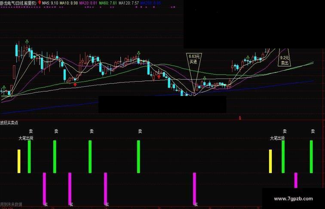Click the right yellow signal bar
The image size is (325, 209).
pos(270,161)
